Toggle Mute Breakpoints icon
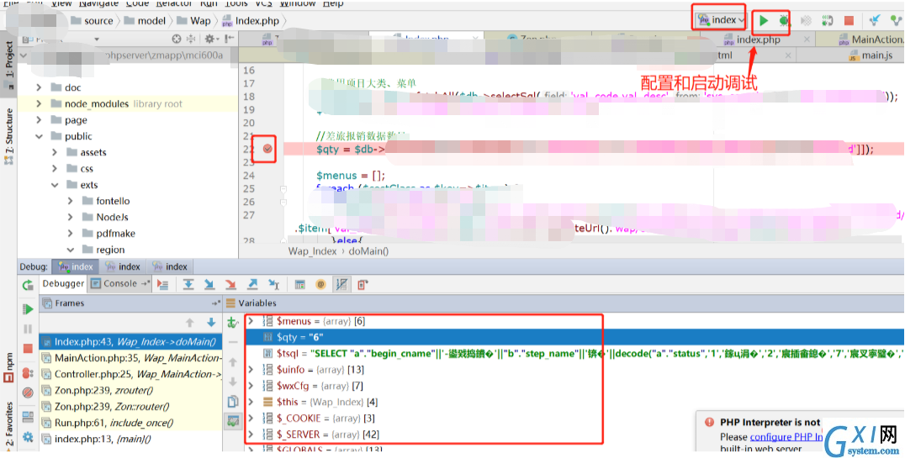The image size is (905, 458). 28,392
